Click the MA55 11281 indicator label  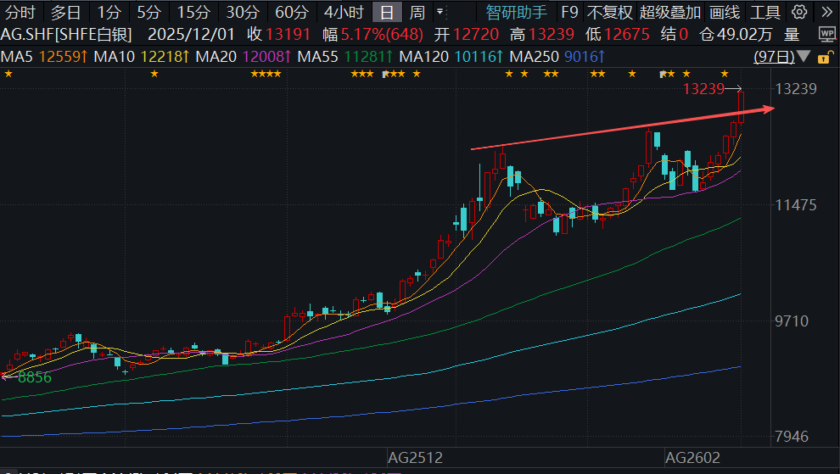tap(345, 56)
